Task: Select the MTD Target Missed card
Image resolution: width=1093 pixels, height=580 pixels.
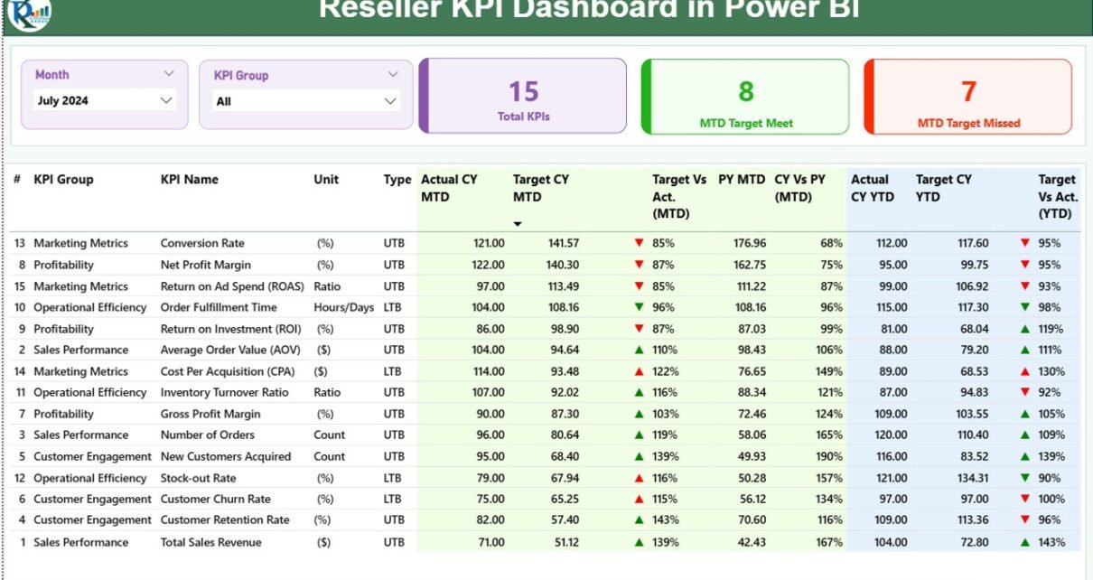Action: (x=968, y=97)
